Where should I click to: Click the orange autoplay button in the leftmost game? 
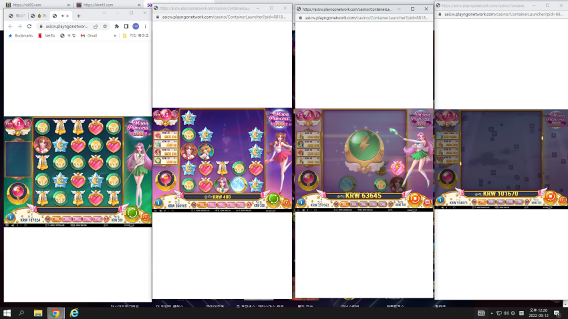coord(146,217)
